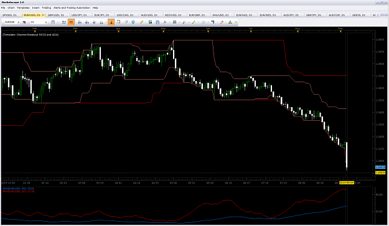
Task: Toggle the highlighted Ask price button
Action: [71, 22]
